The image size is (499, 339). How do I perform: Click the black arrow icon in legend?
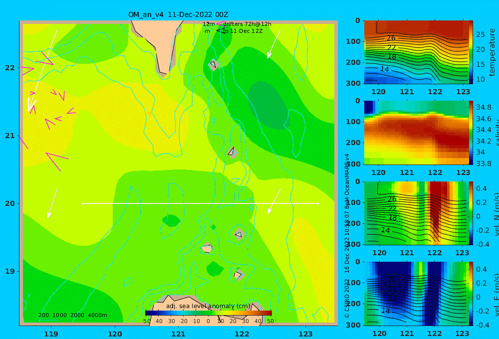pos(220,31)
